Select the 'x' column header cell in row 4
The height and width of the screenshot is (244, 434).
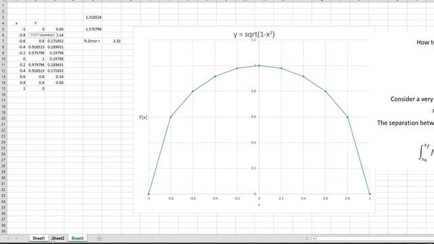(16, 23)
